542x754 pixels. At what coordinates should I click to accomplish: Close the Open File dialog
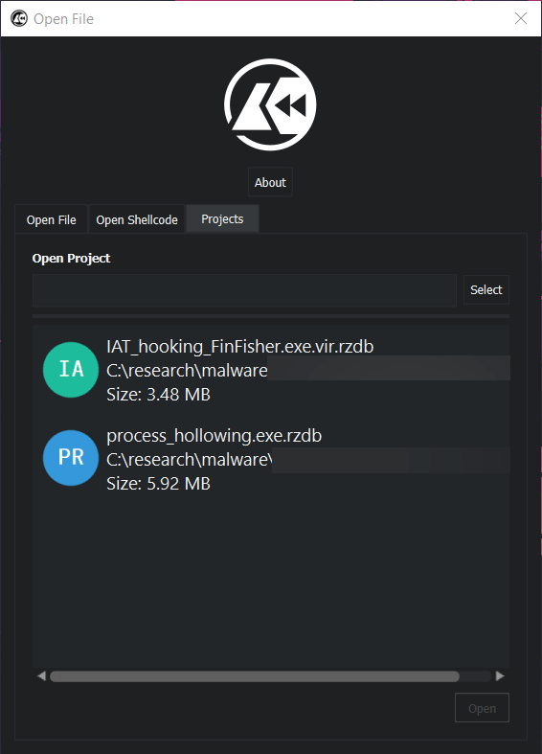coord(521,19)
